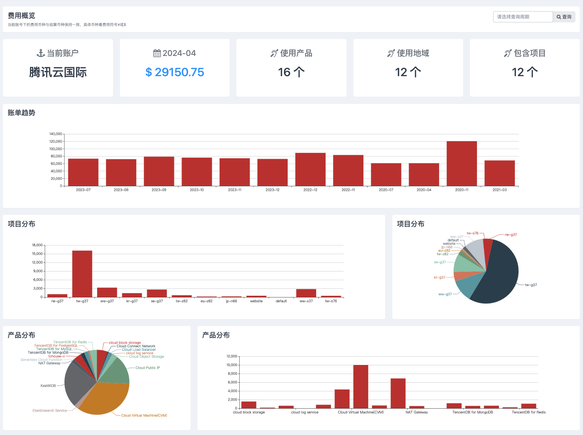This screenshot has height=435, width=583.
Task: Click the tw-g37 bar in project chart
Action: pyautogui.click(x=82, y=274)
